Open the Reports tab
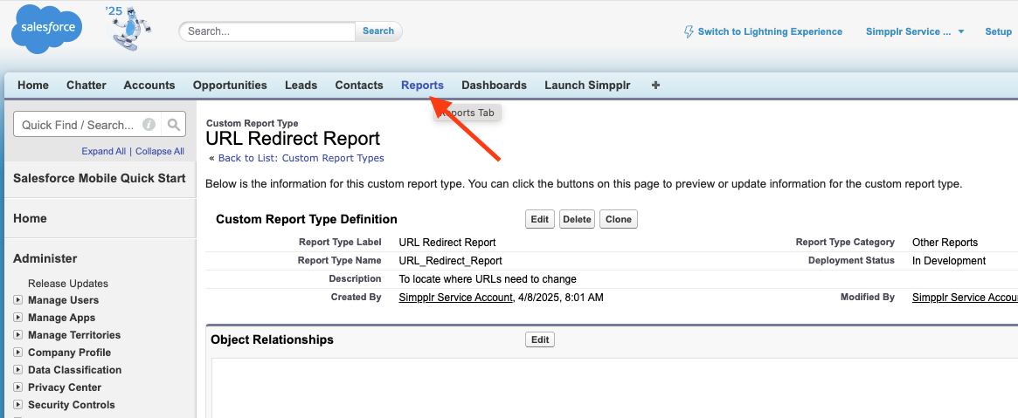 [423, 85]
